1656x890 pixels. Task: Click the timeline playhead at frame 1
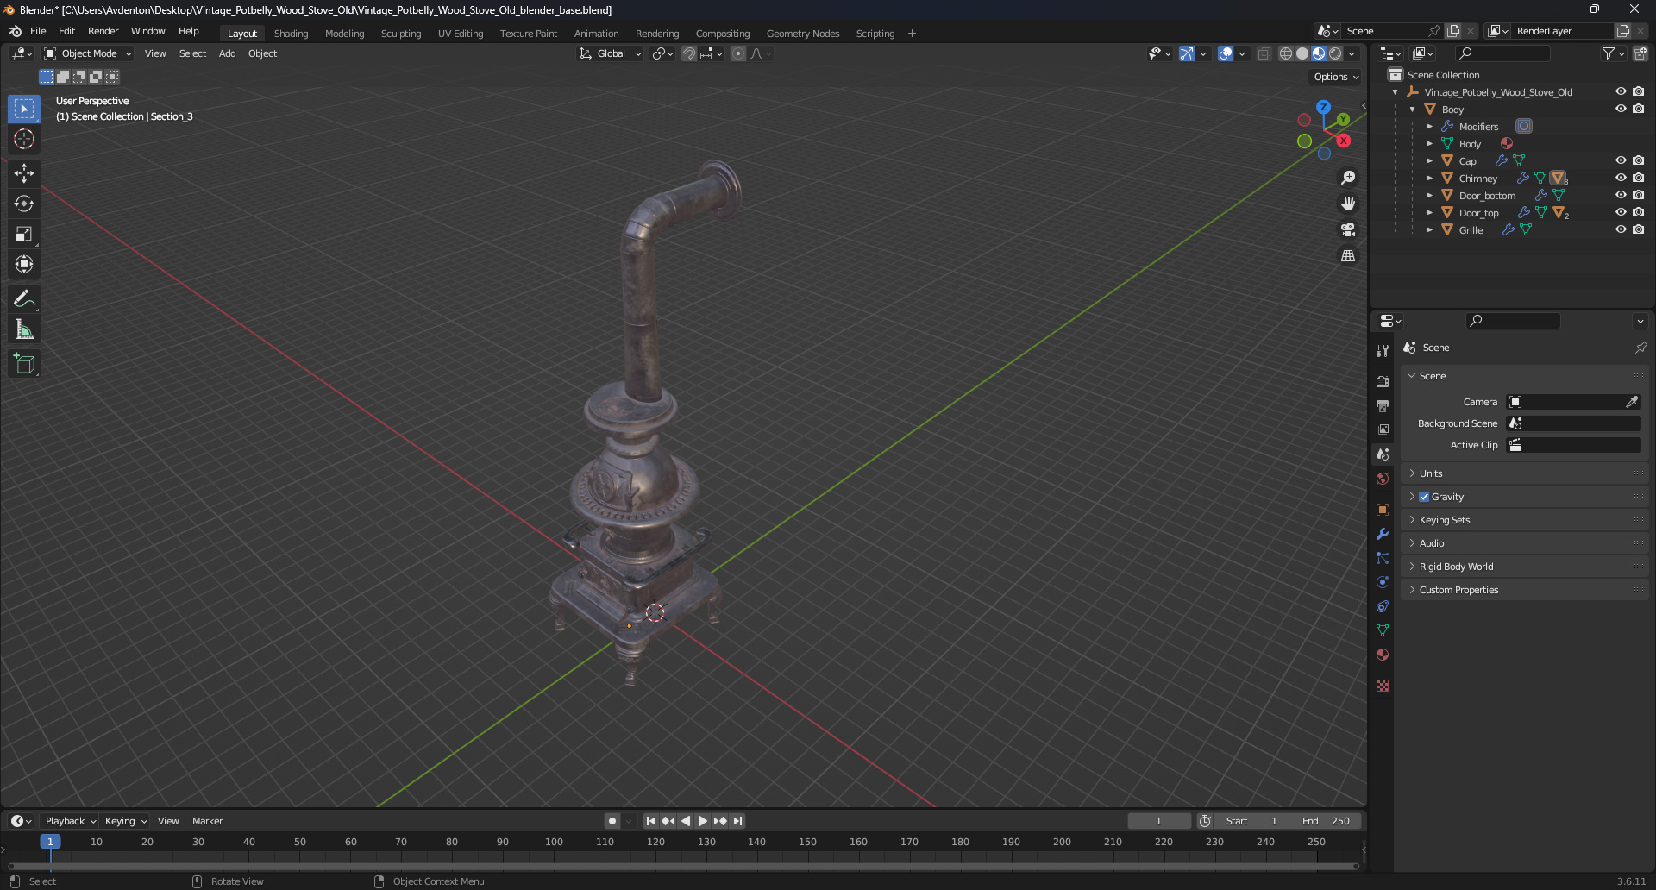[50, 842]
